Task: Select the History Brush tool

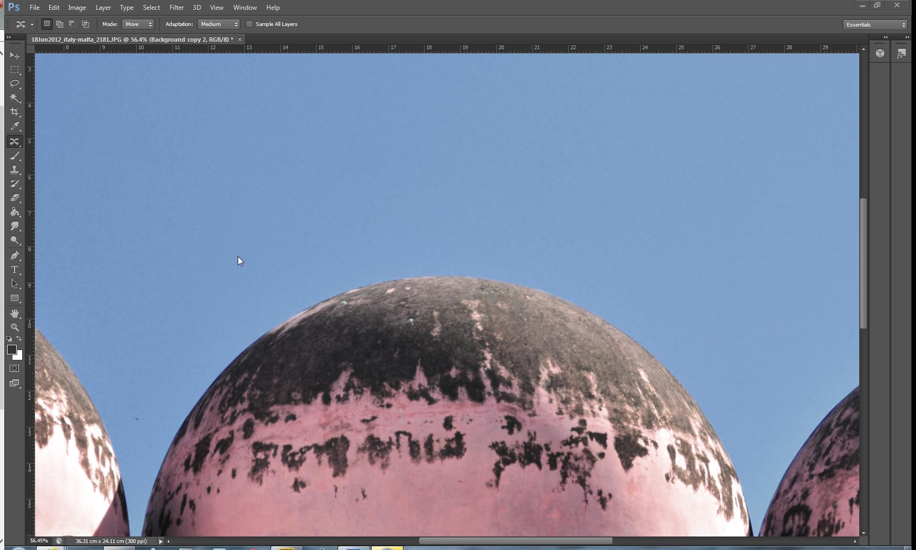Action: click(15, 184)
